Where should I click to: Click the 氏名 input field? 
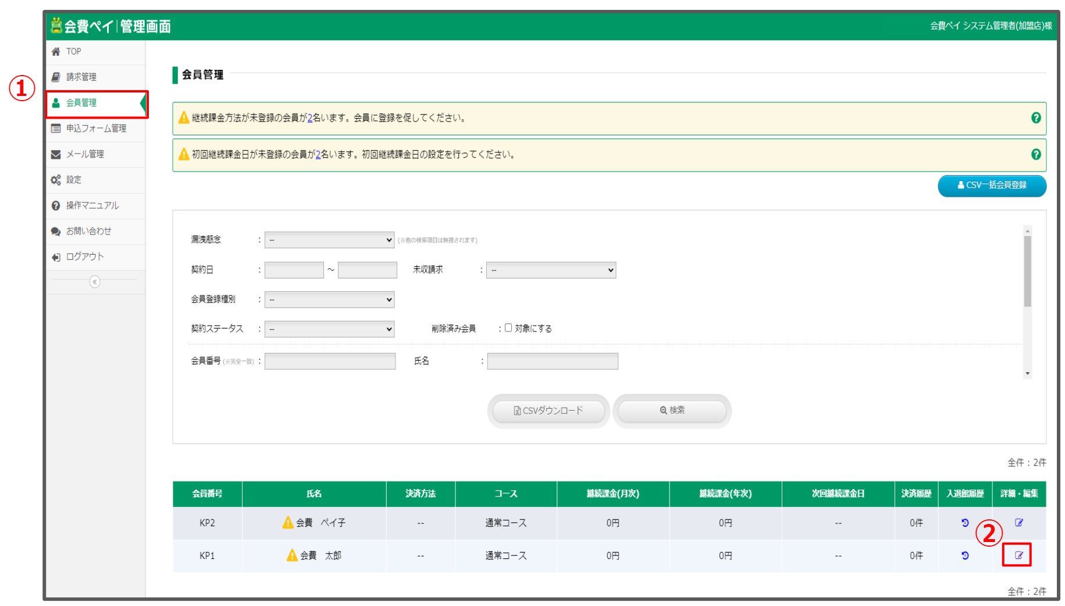553,361
